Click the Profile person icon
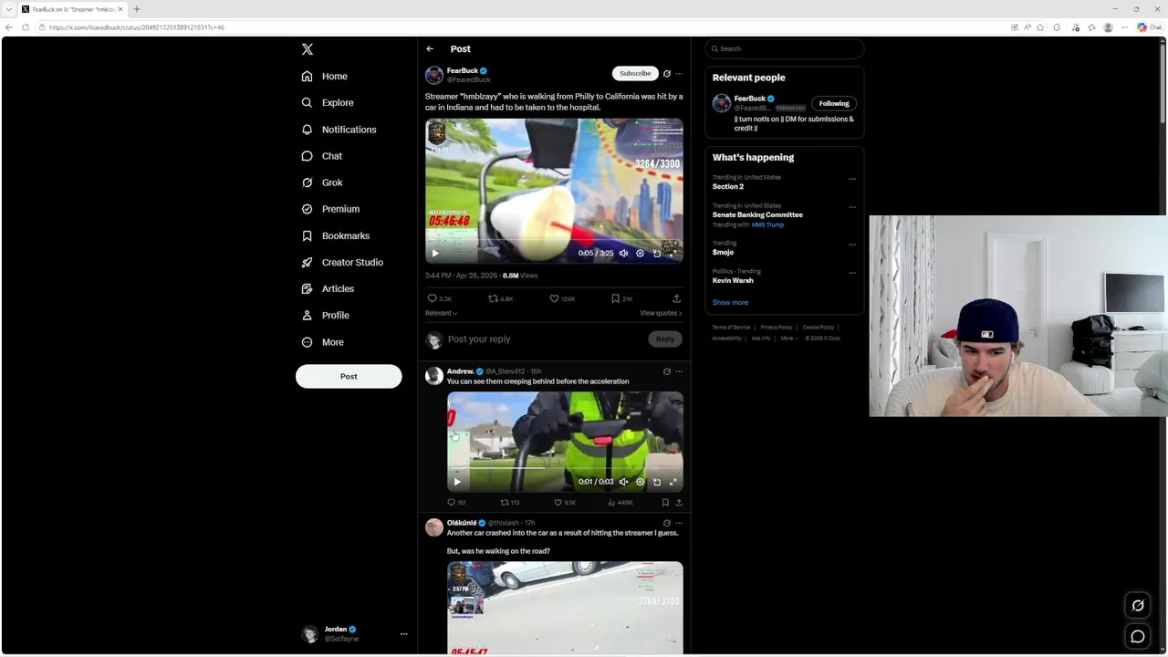This screenshot has width=1168, height=657. 308,315
